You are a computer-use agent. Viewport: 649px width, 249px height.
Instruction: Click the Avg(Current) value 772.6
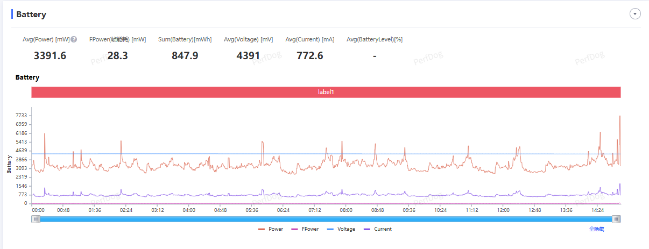coord(309,55)
